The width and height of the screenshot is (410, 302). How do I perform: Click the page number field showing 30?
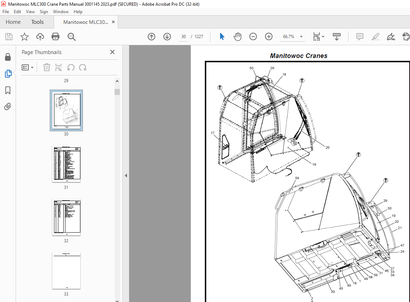pyautogui.click(x=183, y=37)
